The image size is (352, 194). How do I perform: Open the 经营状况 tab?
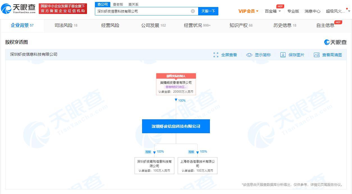tap(197, 25)
